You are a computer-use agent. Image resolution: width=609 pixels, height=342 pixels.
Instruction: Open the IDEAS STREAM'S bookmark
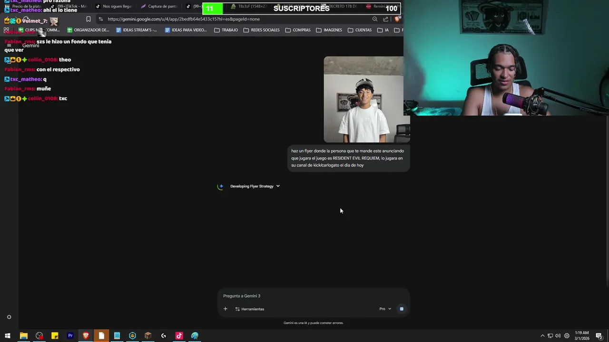coord(137,30)
